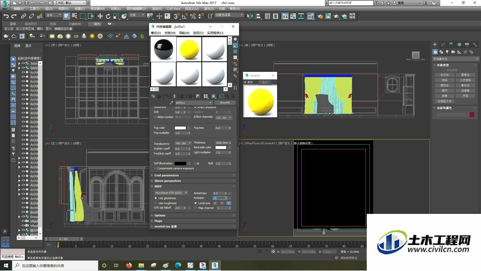The width and height of the screenshot is (481, 271).
Task: Select the Select and Move tool
Action: (100, 16)
